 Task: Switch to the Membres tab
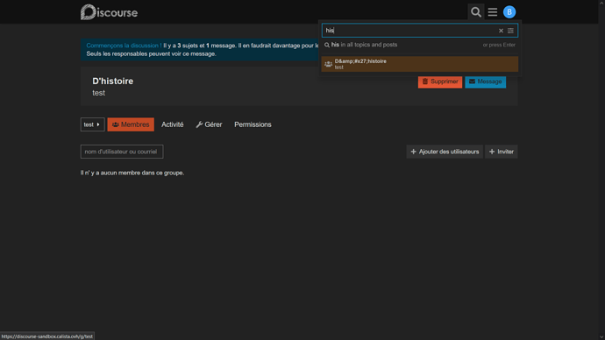click(131, 124)
